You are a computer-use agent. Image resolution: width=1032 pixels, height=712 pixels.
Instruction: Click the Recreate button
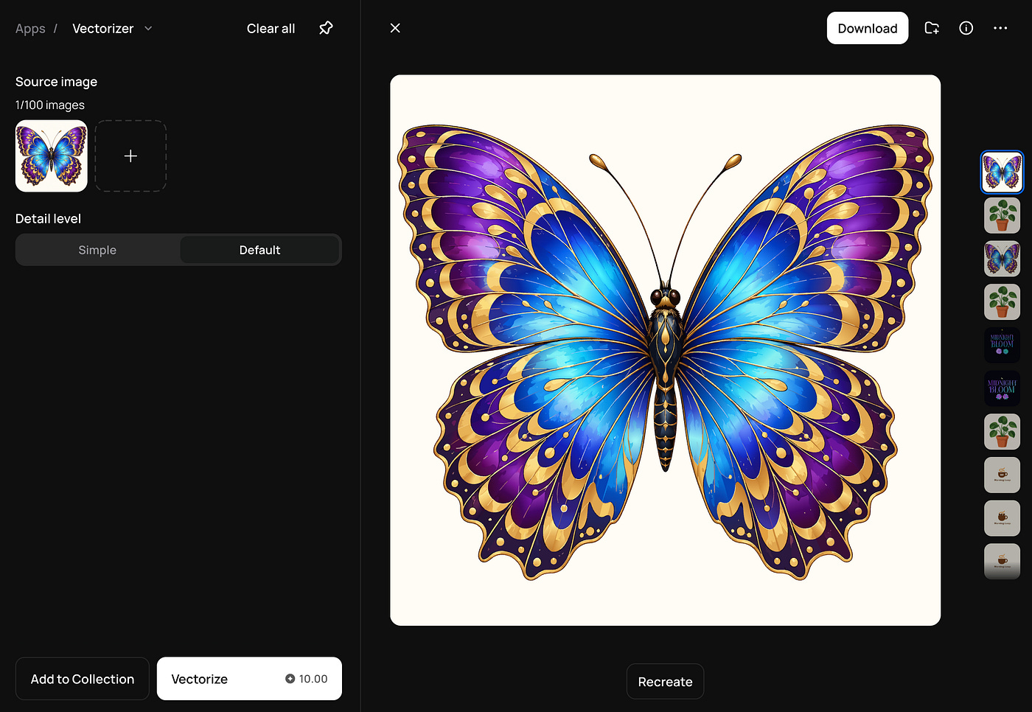pyautogui.click(x=665, y=682)
